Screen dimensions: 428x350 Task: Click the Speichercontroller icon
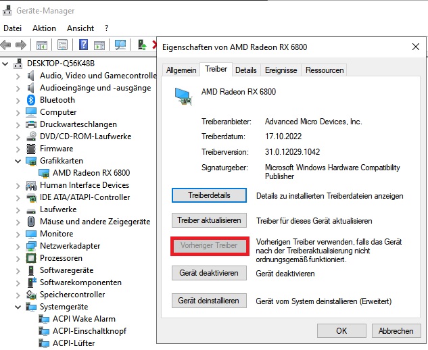31,295
